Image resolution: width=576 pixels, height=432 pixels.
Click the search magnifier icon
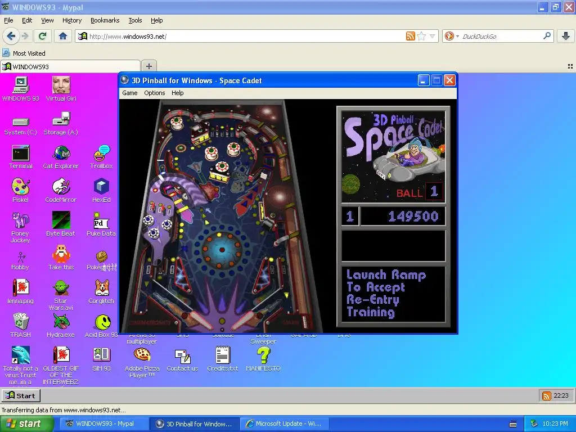tap(547, 36)
